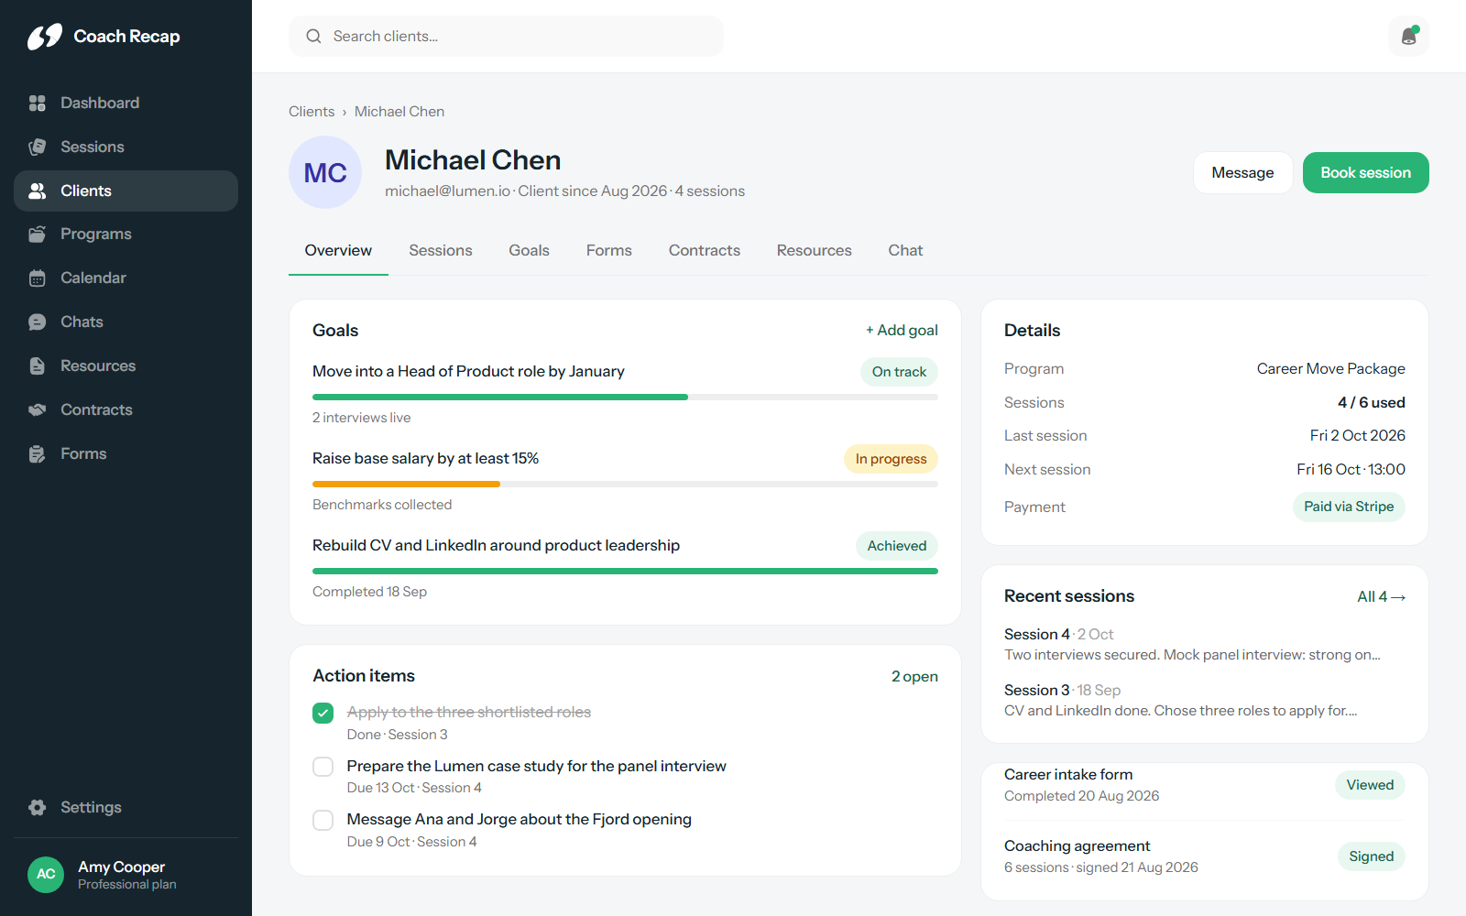Open notifications bell icon
Image resolution: width=1466 pixels, height=916 pixels.
(1409, 37)
